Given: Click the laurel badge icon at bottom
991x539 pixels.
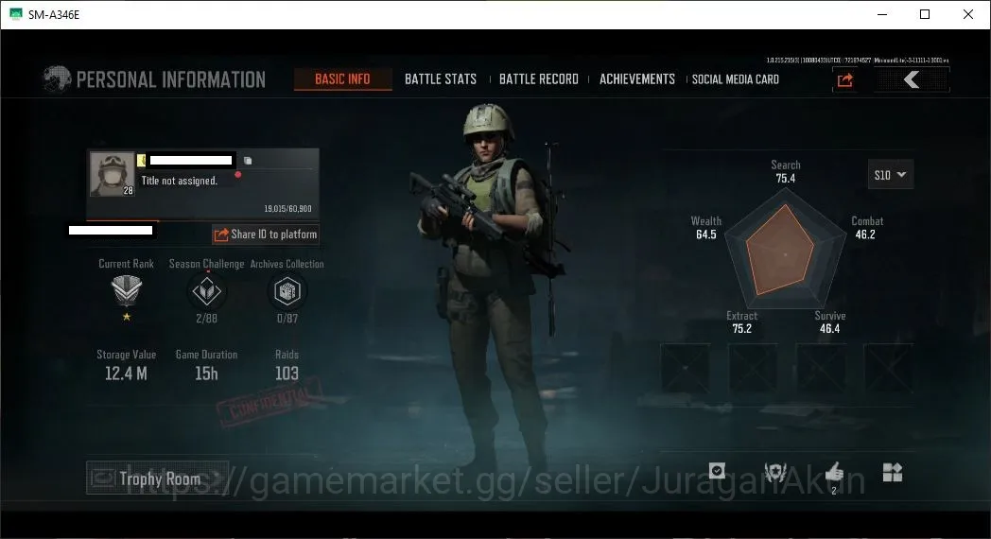Looking at the screenshot, I should pyautogui.click(x=774, y=472).
